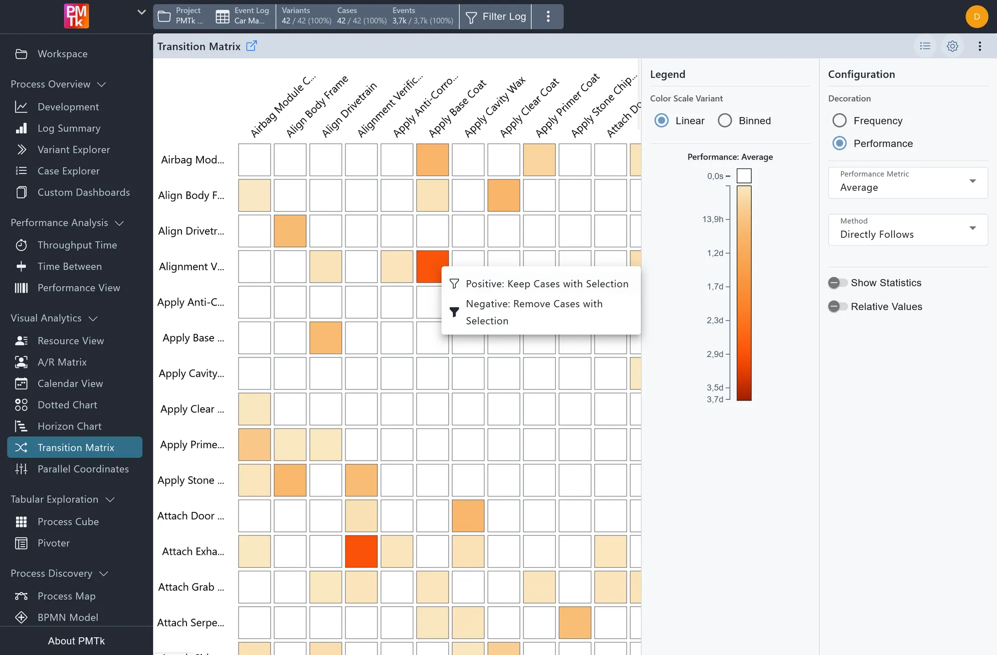Open the settings gear icon in header
Screen dimensions: 997x655
coord(952,46)
